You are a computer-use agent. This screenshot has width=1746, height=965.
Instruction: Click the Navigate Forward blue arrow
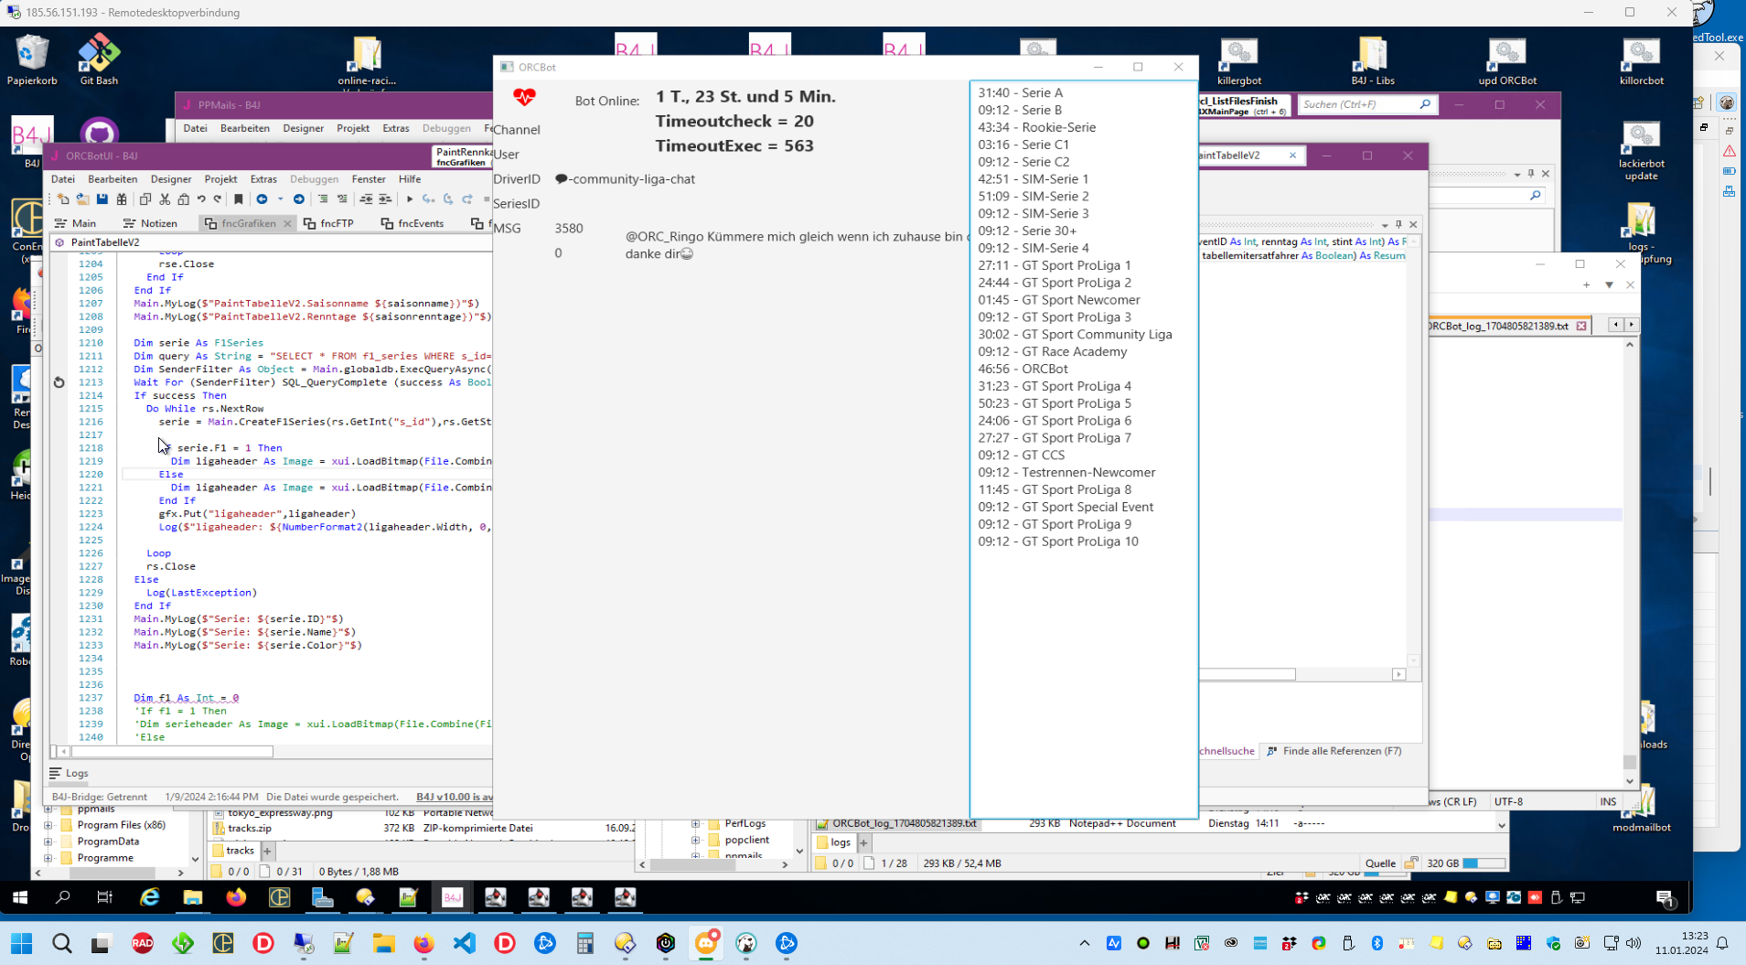pyautogui.click(x=299, y=199)
